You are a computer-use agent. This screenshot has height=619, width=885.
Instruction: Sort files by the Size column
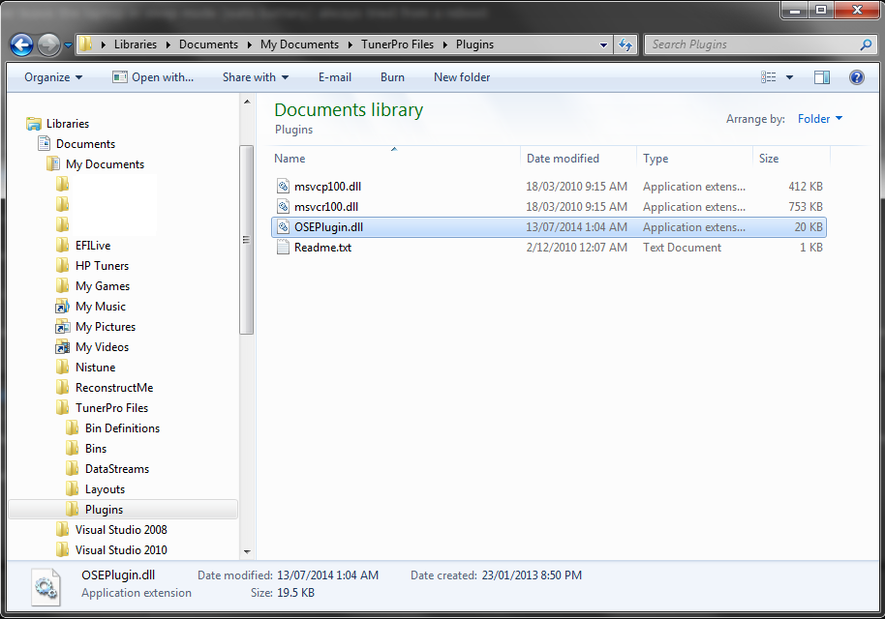pyautogui.click(x=792, y=159)
